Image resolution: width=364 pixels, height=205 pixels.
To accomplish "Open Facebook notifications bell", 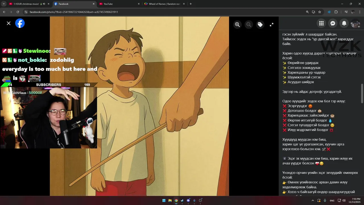I will 344,23.
